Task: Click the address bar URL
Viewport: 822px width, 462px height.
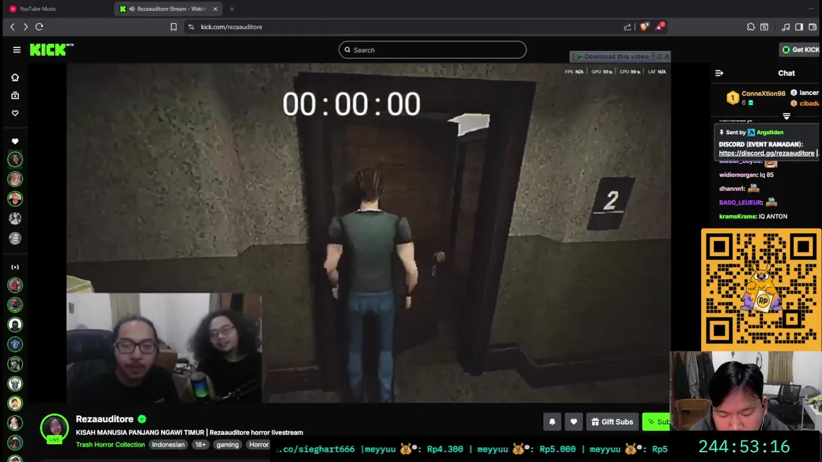Action: click(x=231, y=27)
